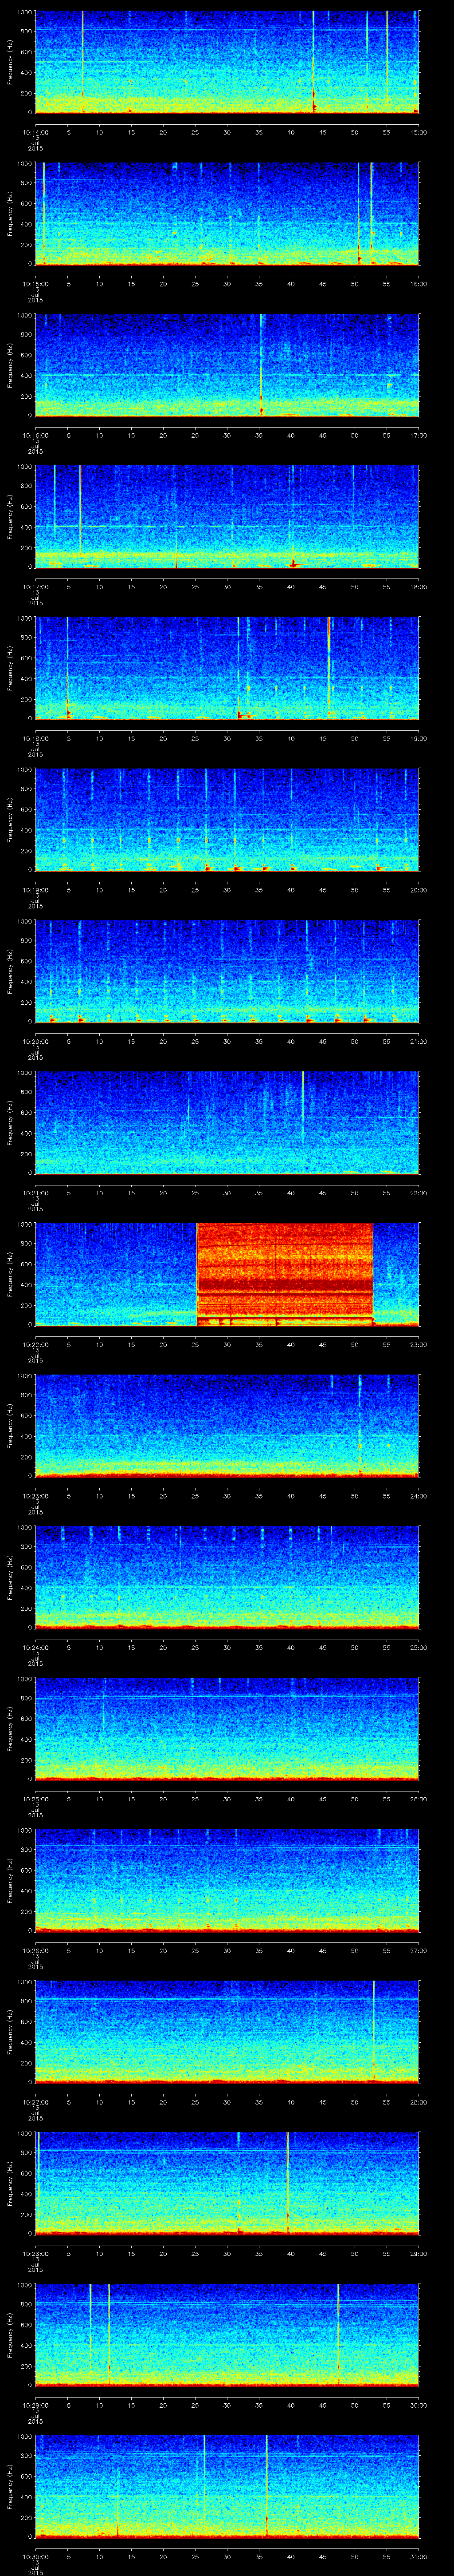Select the spectrogram panel starting at 10:29:00
454x2576 pixels.
[x=227, y=2335]
